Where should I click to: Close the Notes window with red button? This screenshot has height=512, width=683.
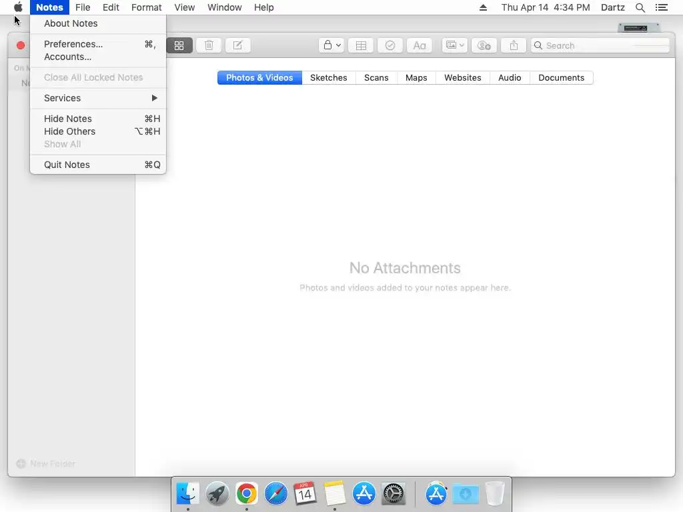click(x=21, y=45)
